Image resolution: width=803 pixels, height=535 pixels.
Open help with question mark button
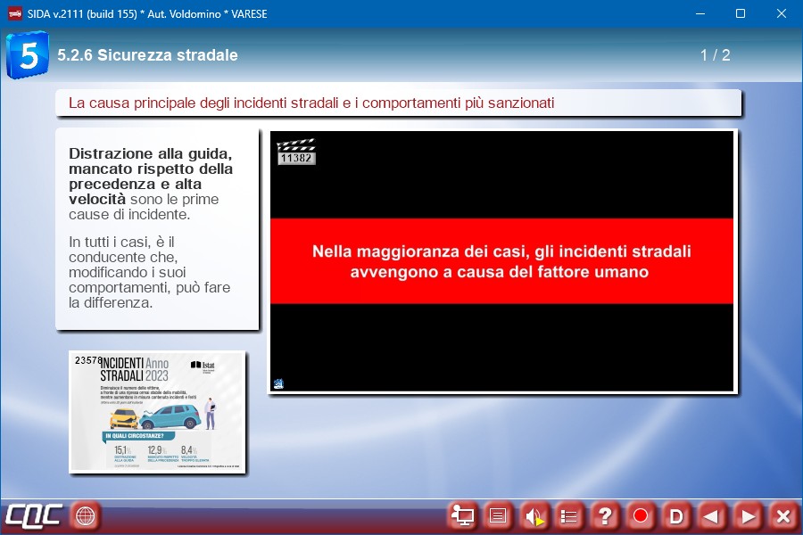pos(605,515)
